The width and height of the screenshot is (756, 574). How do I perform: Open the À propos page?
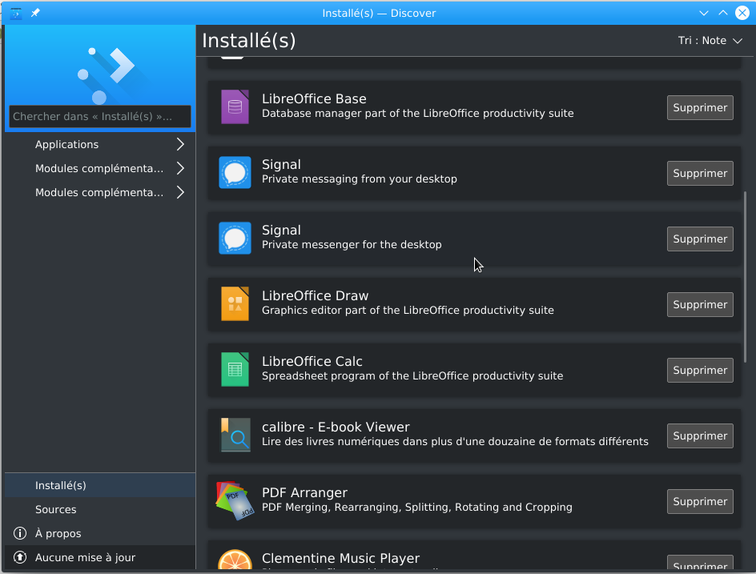[100, 533]
